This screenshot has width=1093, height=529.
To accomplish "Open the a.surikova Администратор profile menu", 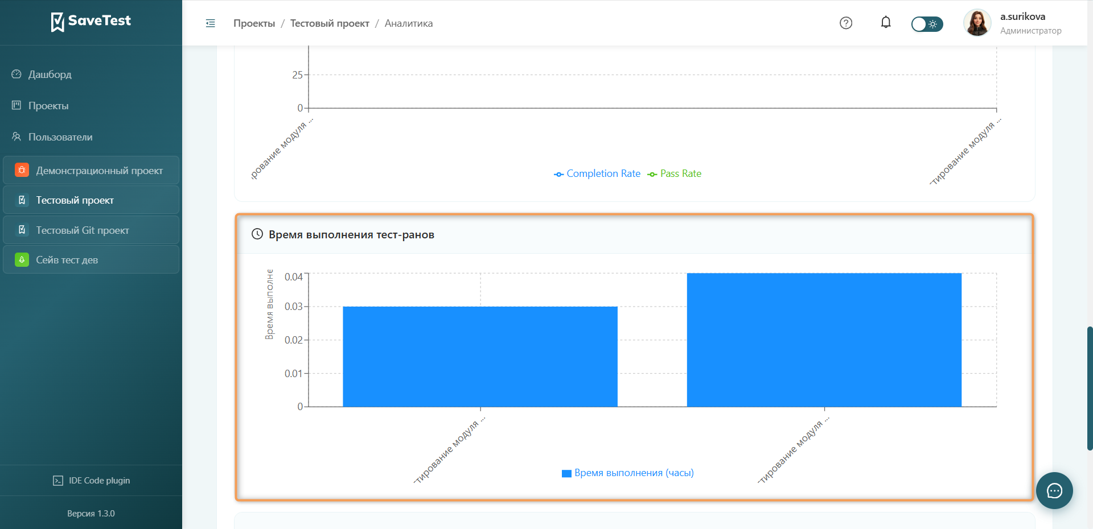I will [x=1013, y=23].
